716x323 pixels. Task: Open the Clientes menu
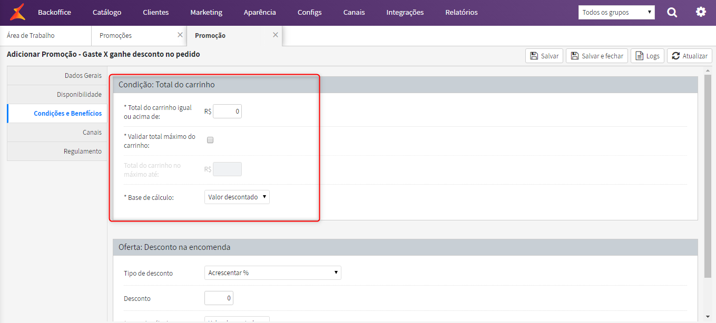[156, 12]
